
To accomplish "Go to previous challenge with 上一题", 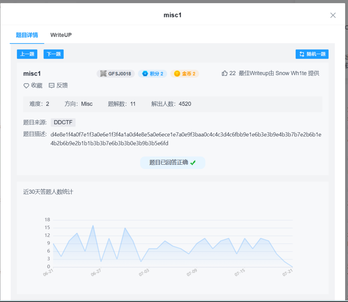I will click(x=27, y=54).
